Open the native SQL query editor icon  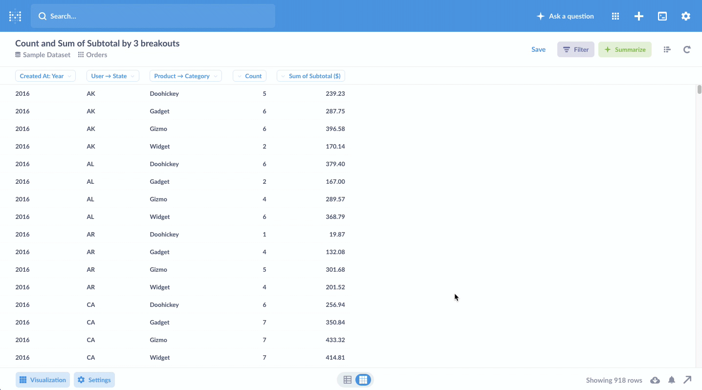(662, 16)
